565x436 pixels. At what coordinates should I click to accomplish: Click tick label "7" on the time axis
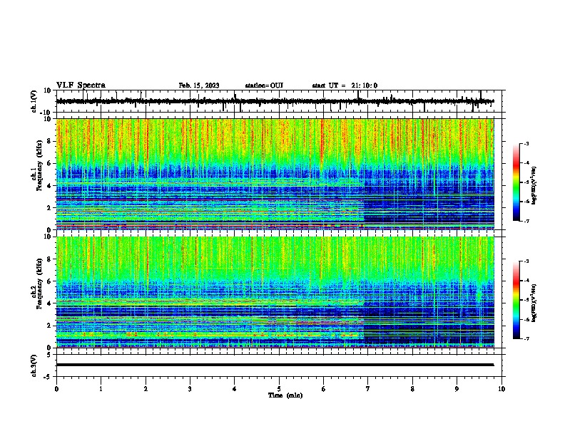(x=368, y=389)
